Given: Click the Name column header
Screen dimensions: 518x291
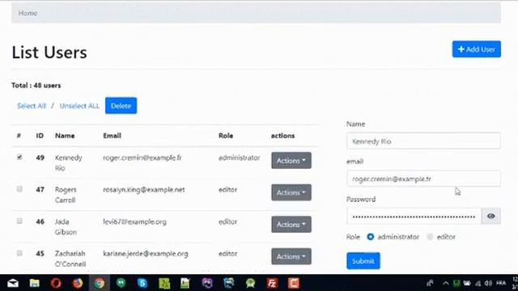Looking at the screenshot, I should click(65, 136).
